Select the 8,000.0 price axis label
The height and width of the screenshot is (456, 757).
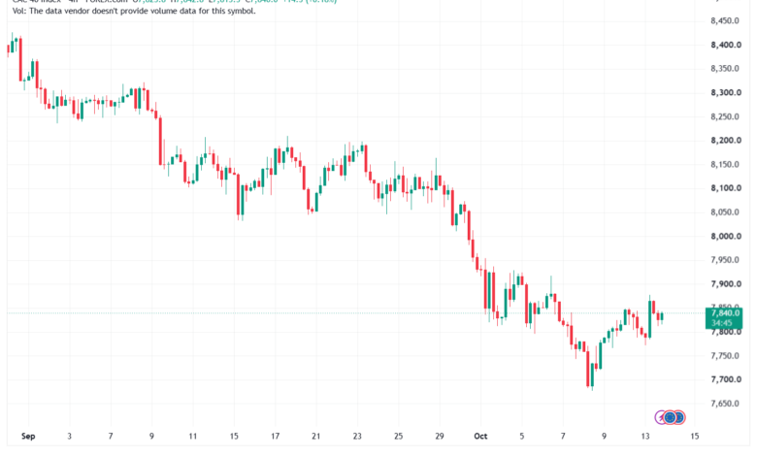(x=726, y=236)
